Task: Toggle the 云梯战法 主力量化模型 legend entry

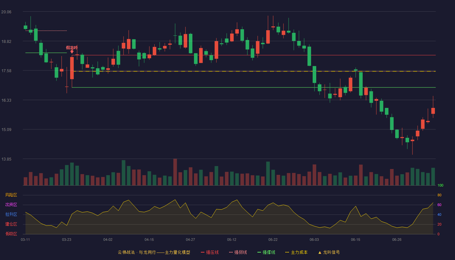Action: (x=154, y=252)
